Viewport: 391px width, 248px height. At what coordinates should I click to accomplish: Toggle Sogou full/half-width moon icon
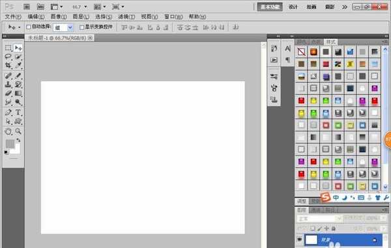pos(344,198)
